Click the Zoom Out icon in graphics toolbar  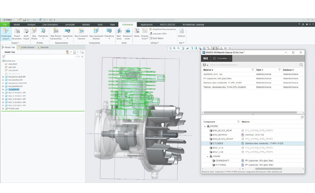[x=178, y=48]
